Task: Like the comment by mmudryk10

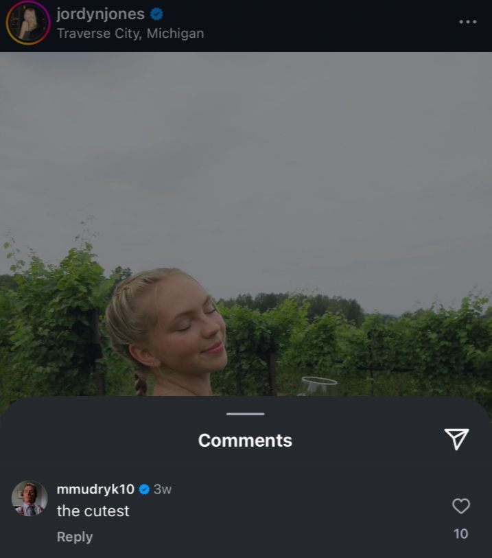Action: click(461, 507)
